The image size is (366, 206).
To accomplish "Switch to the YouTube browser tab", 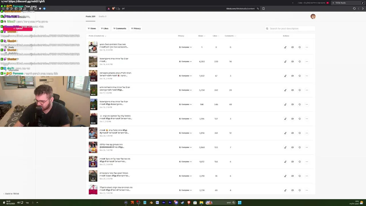I will 313,3.
